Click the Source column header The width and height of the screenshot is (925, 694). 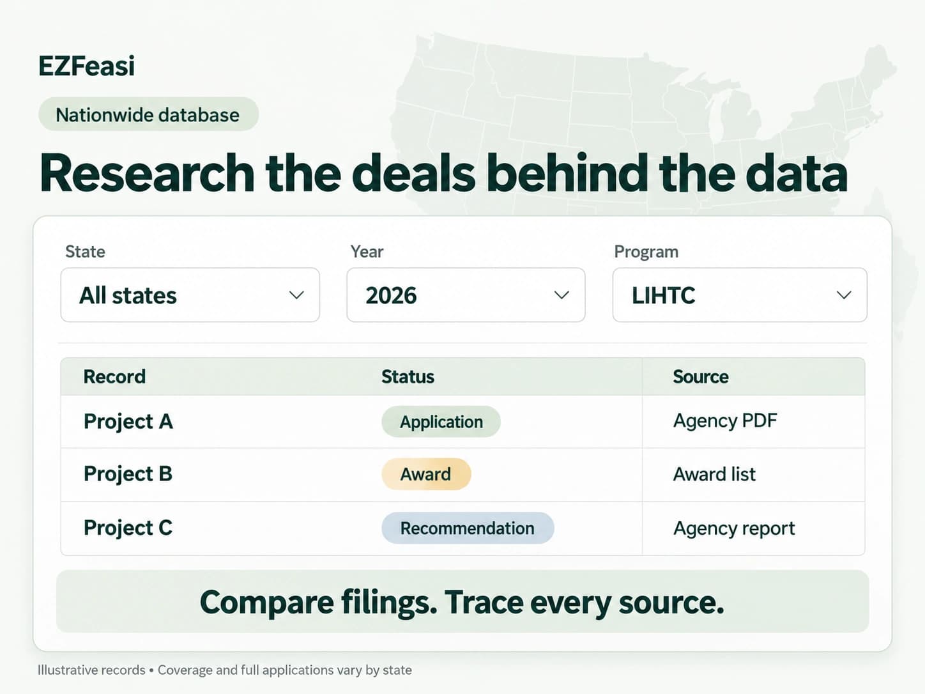tap(701, 376)
